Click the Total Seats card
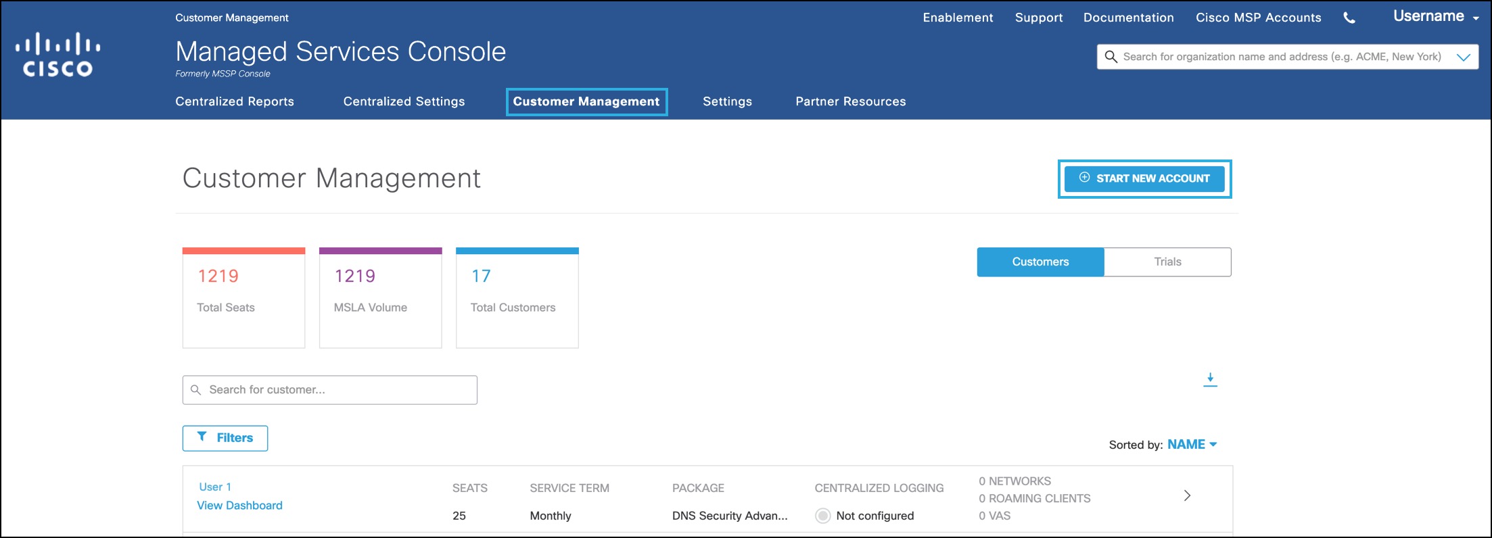1492x538 pixels. tap(243, 298)
